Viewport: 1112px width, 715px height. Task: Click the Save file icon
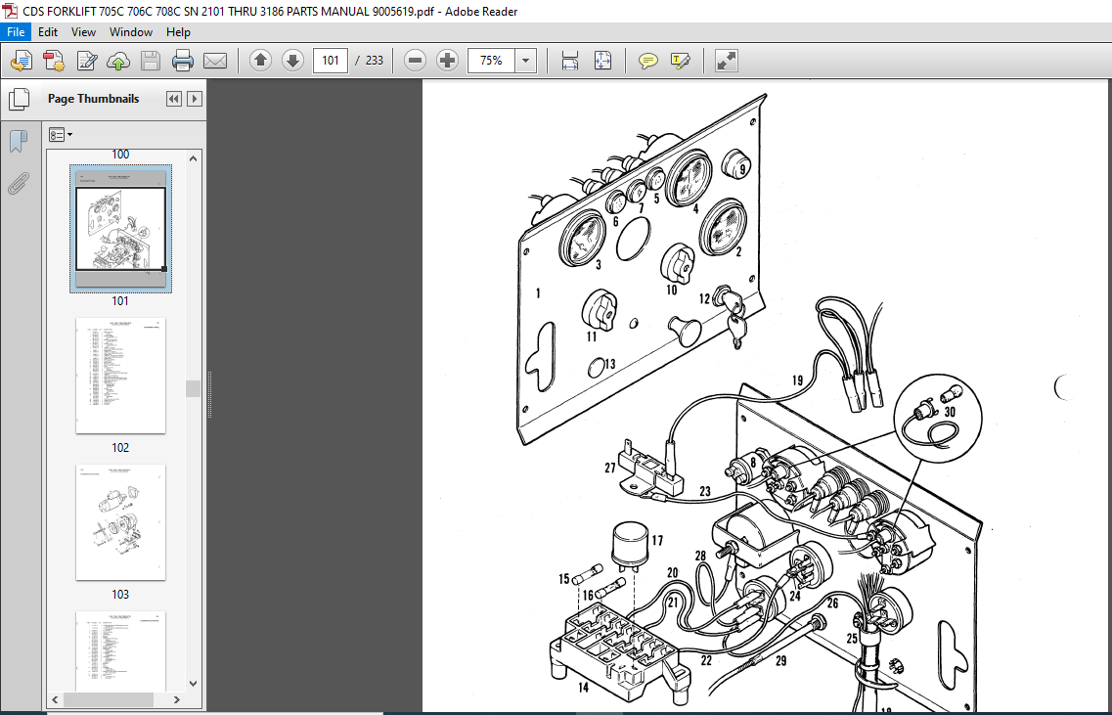click(151, 61)
